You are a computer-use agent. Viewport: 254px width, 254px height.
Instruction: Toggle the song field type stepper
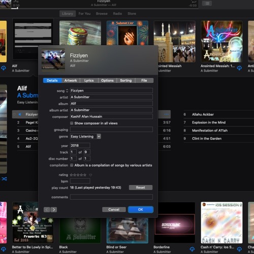67,91
